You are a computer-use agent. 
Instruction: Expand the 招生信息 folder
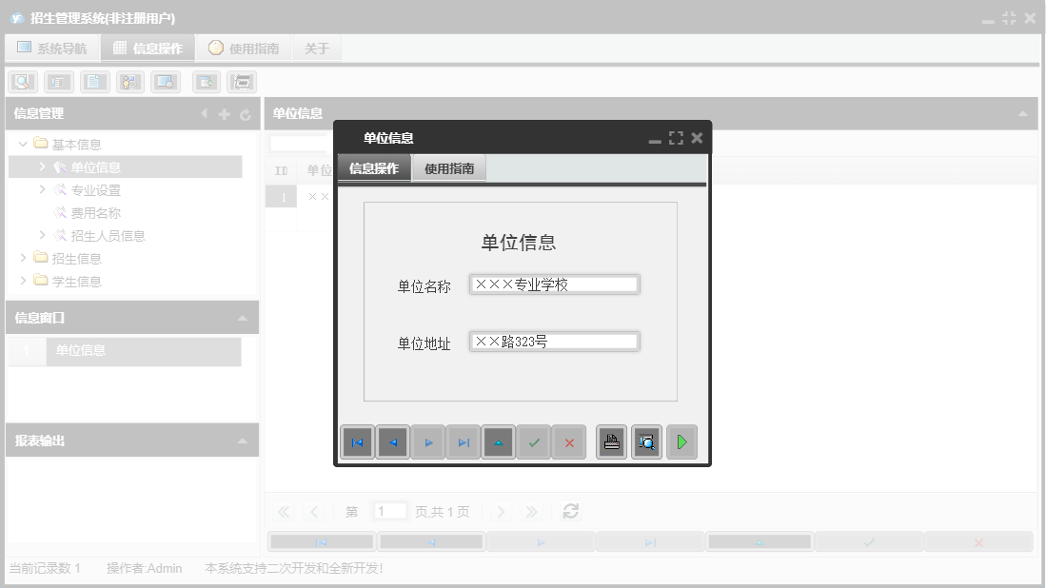point(24,258)
